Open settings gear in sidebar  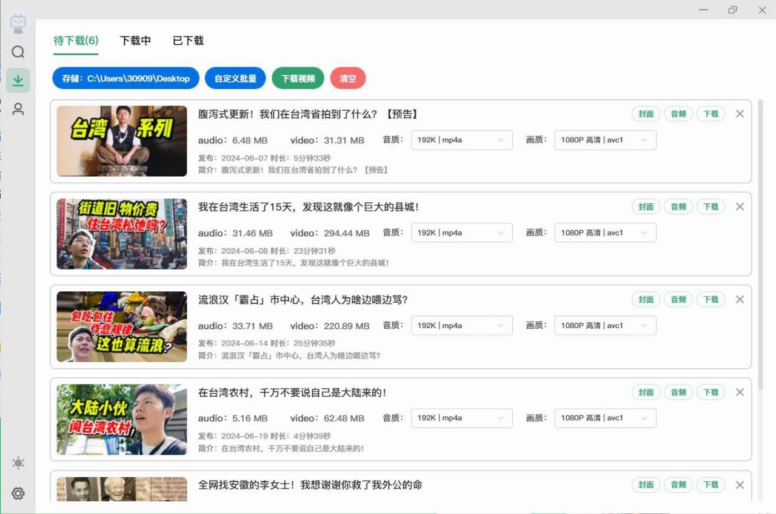(18, 493)
